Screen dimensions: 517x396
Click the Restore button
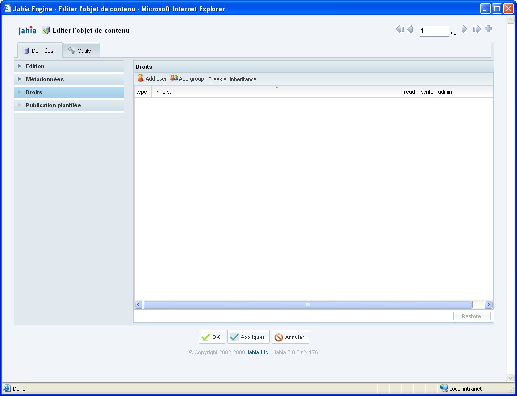click(472, 316)
